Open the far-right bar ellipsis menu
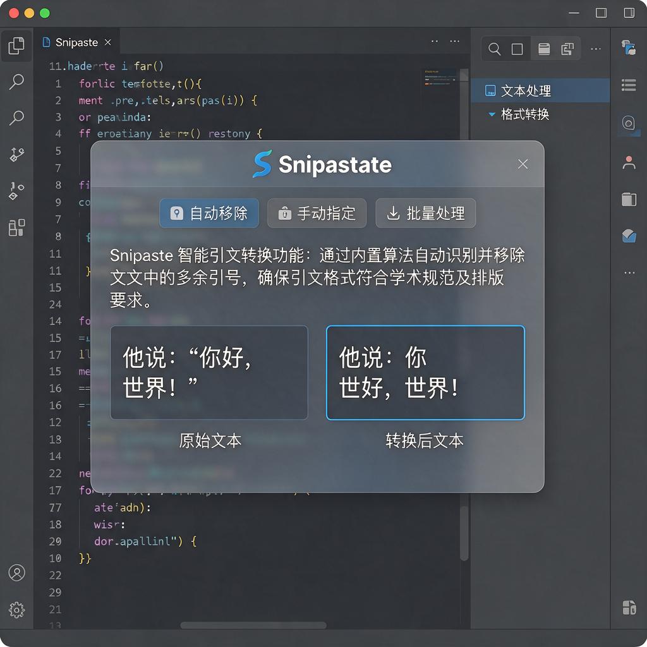 tap(629, 273)
